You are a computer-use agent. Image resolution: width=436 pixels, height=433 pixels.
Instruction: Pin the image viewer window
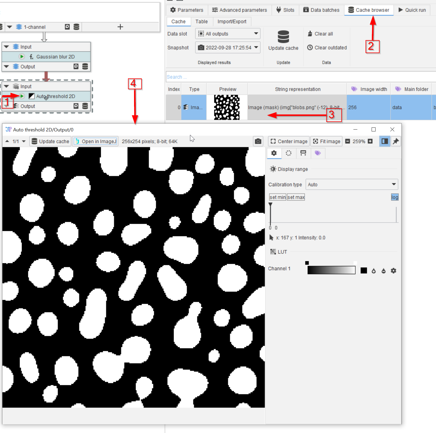point(396,141)
